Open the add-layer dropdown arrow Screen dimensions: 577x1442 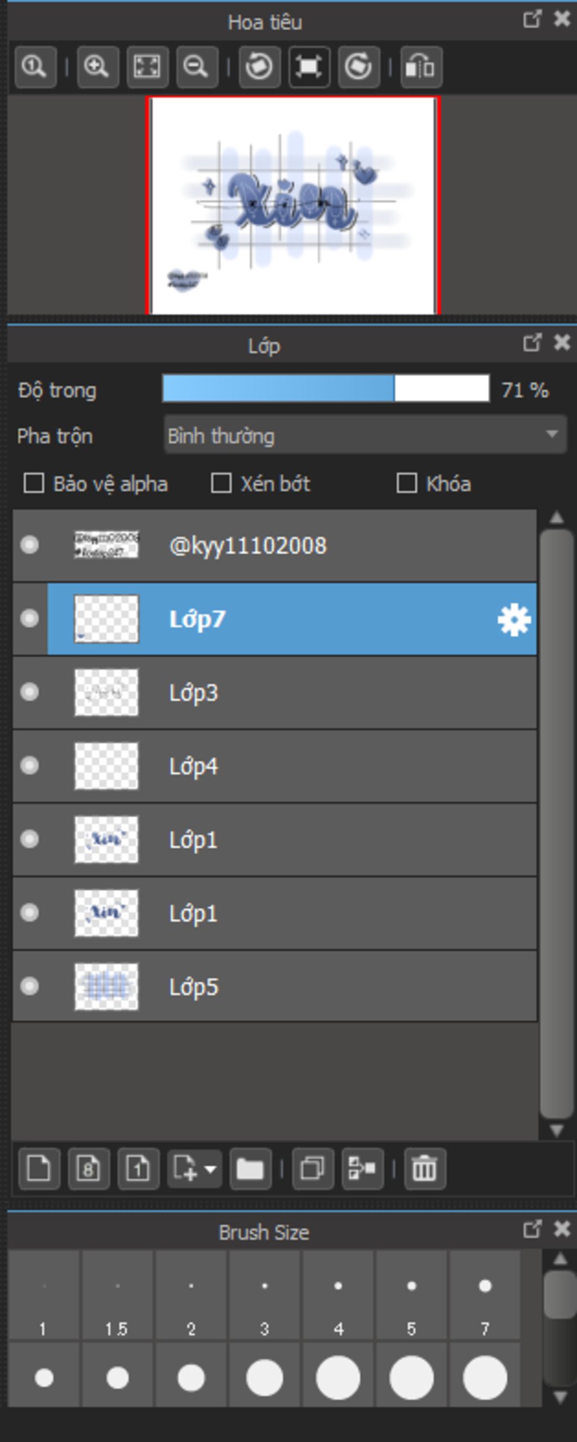click(x=210, y=1169)
